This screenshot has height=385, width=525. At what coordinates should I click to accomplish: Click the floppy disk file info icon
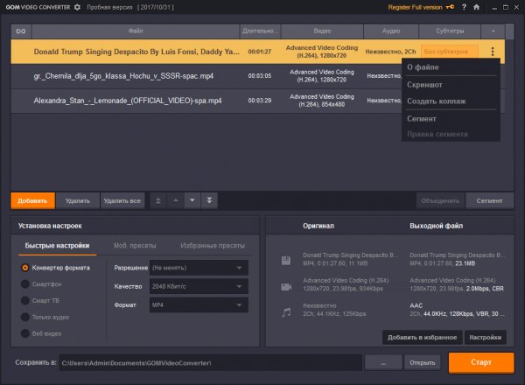coord(286,260)
